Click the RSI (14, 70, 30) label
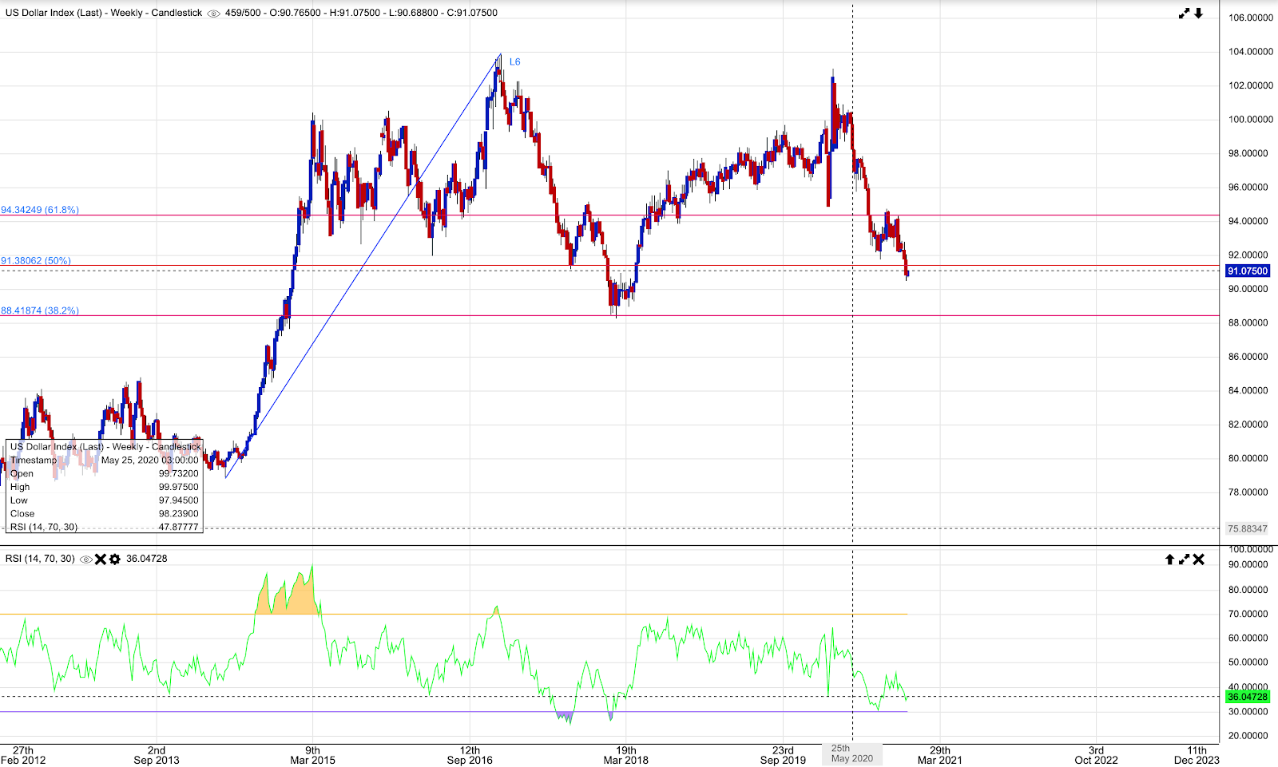Viewport: 1278px width, 767px height. tap(40, 559)
